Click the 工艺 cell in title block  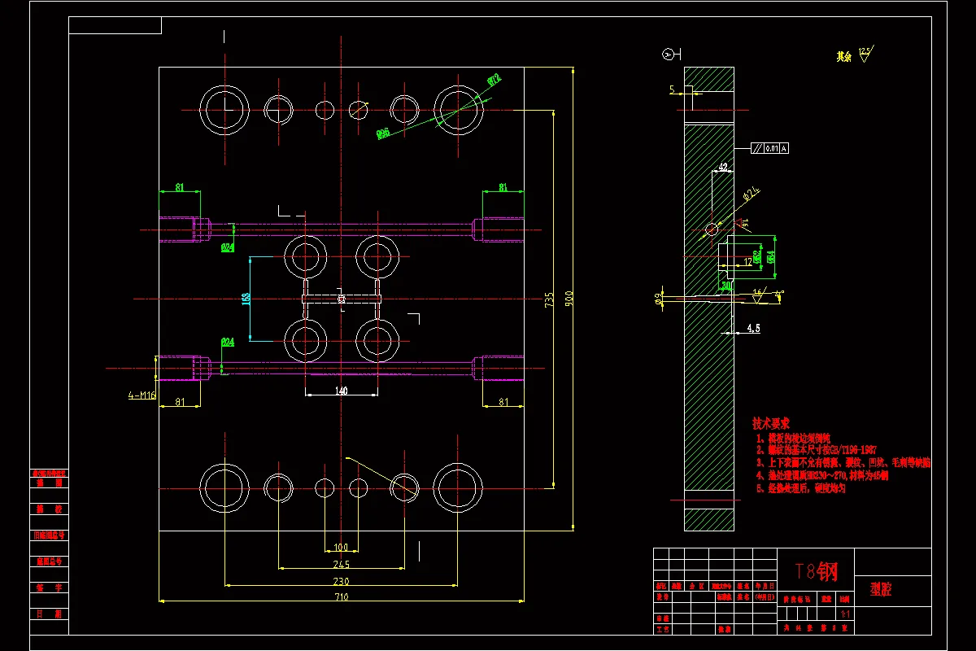click(x=662, y=629)
